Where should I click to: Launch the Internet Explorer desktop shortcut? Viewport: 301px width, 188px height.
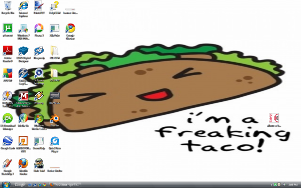[24, 9]
